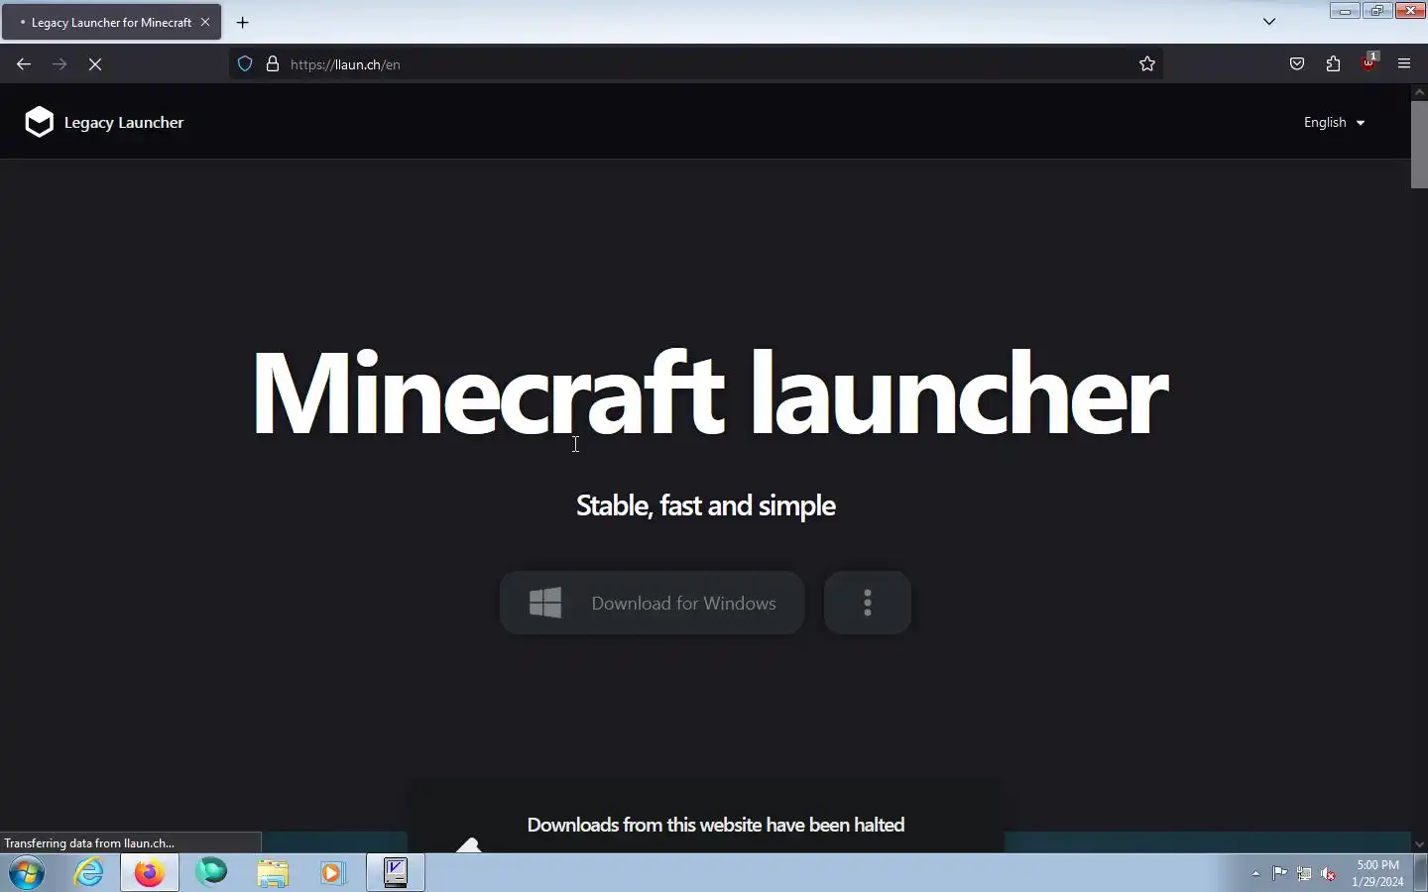
Task: Open more download options three-dot button
Action: (868, 603)
